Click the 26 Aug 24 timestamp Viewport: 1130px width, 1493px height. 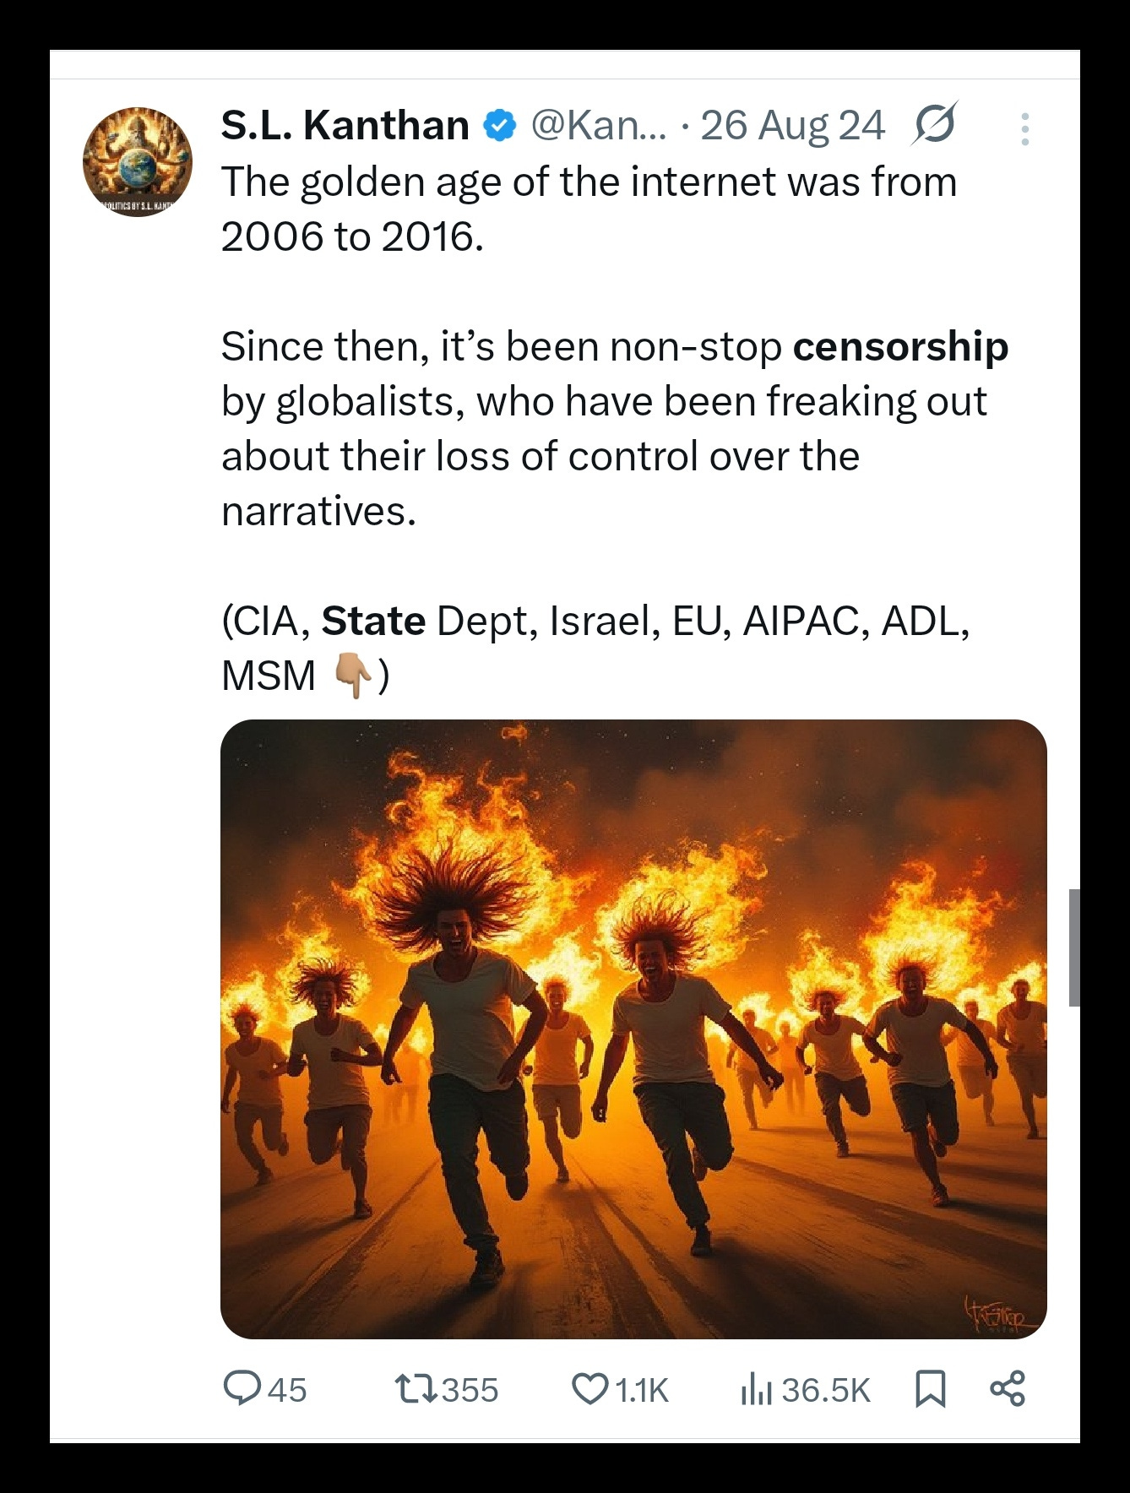click(792, 126)
